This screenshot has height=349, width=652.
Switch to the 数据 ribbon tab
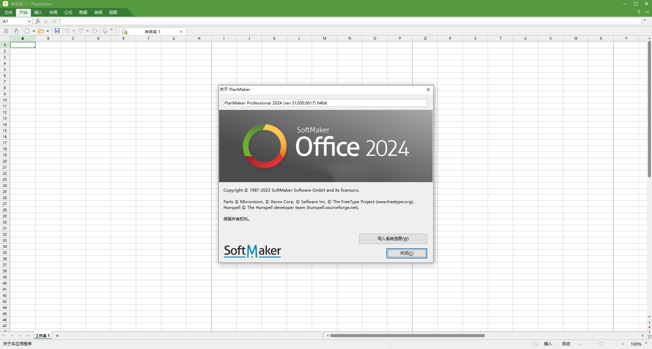click(x=83, y=13)
